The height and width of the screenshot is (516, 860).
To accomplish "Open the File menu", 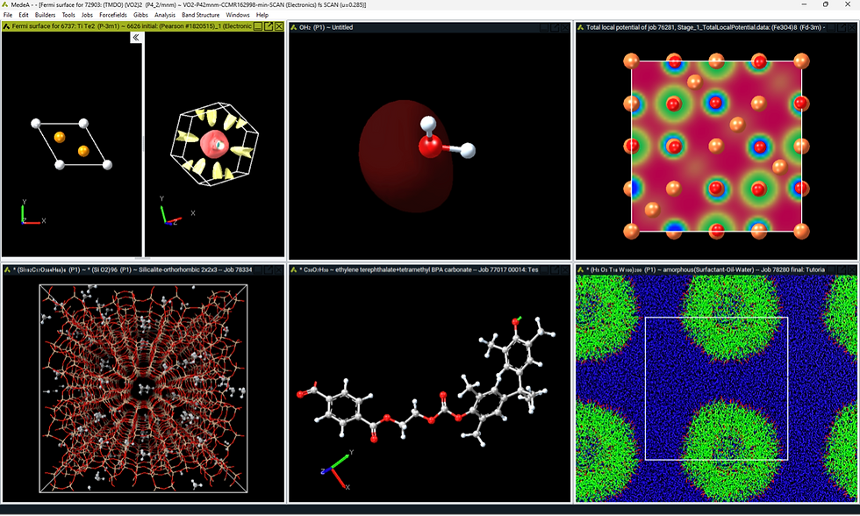I will pos(8,15).
